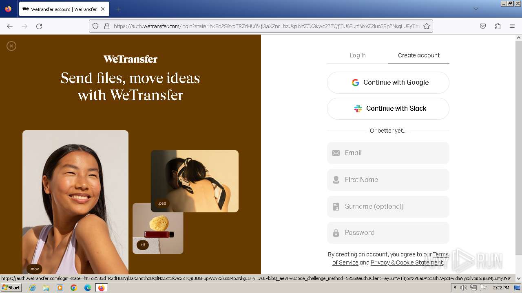Focus the Password input field
Screen dimensions: 522x293
point(388,233)
